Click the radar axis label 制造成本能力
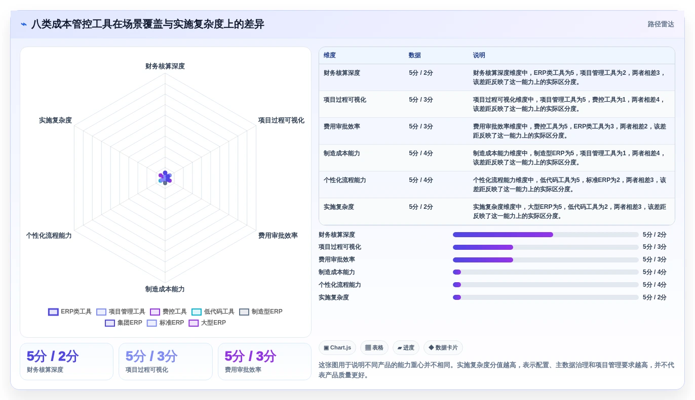Viewport: 695px width, 400px height. point(165,289)
